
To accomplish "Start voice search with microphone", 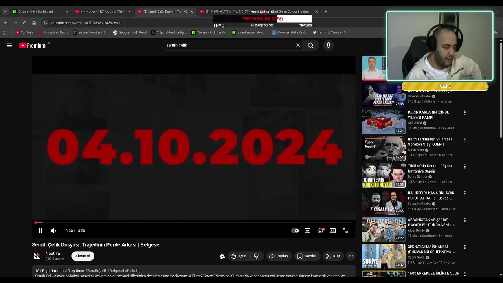I will coord(329,45).
